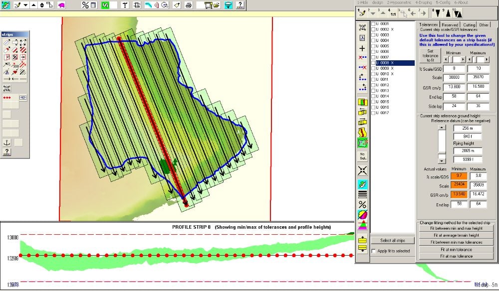Click the scissors cut icon in side toolbar
The image size is (499, 291).
coord(362,38)
